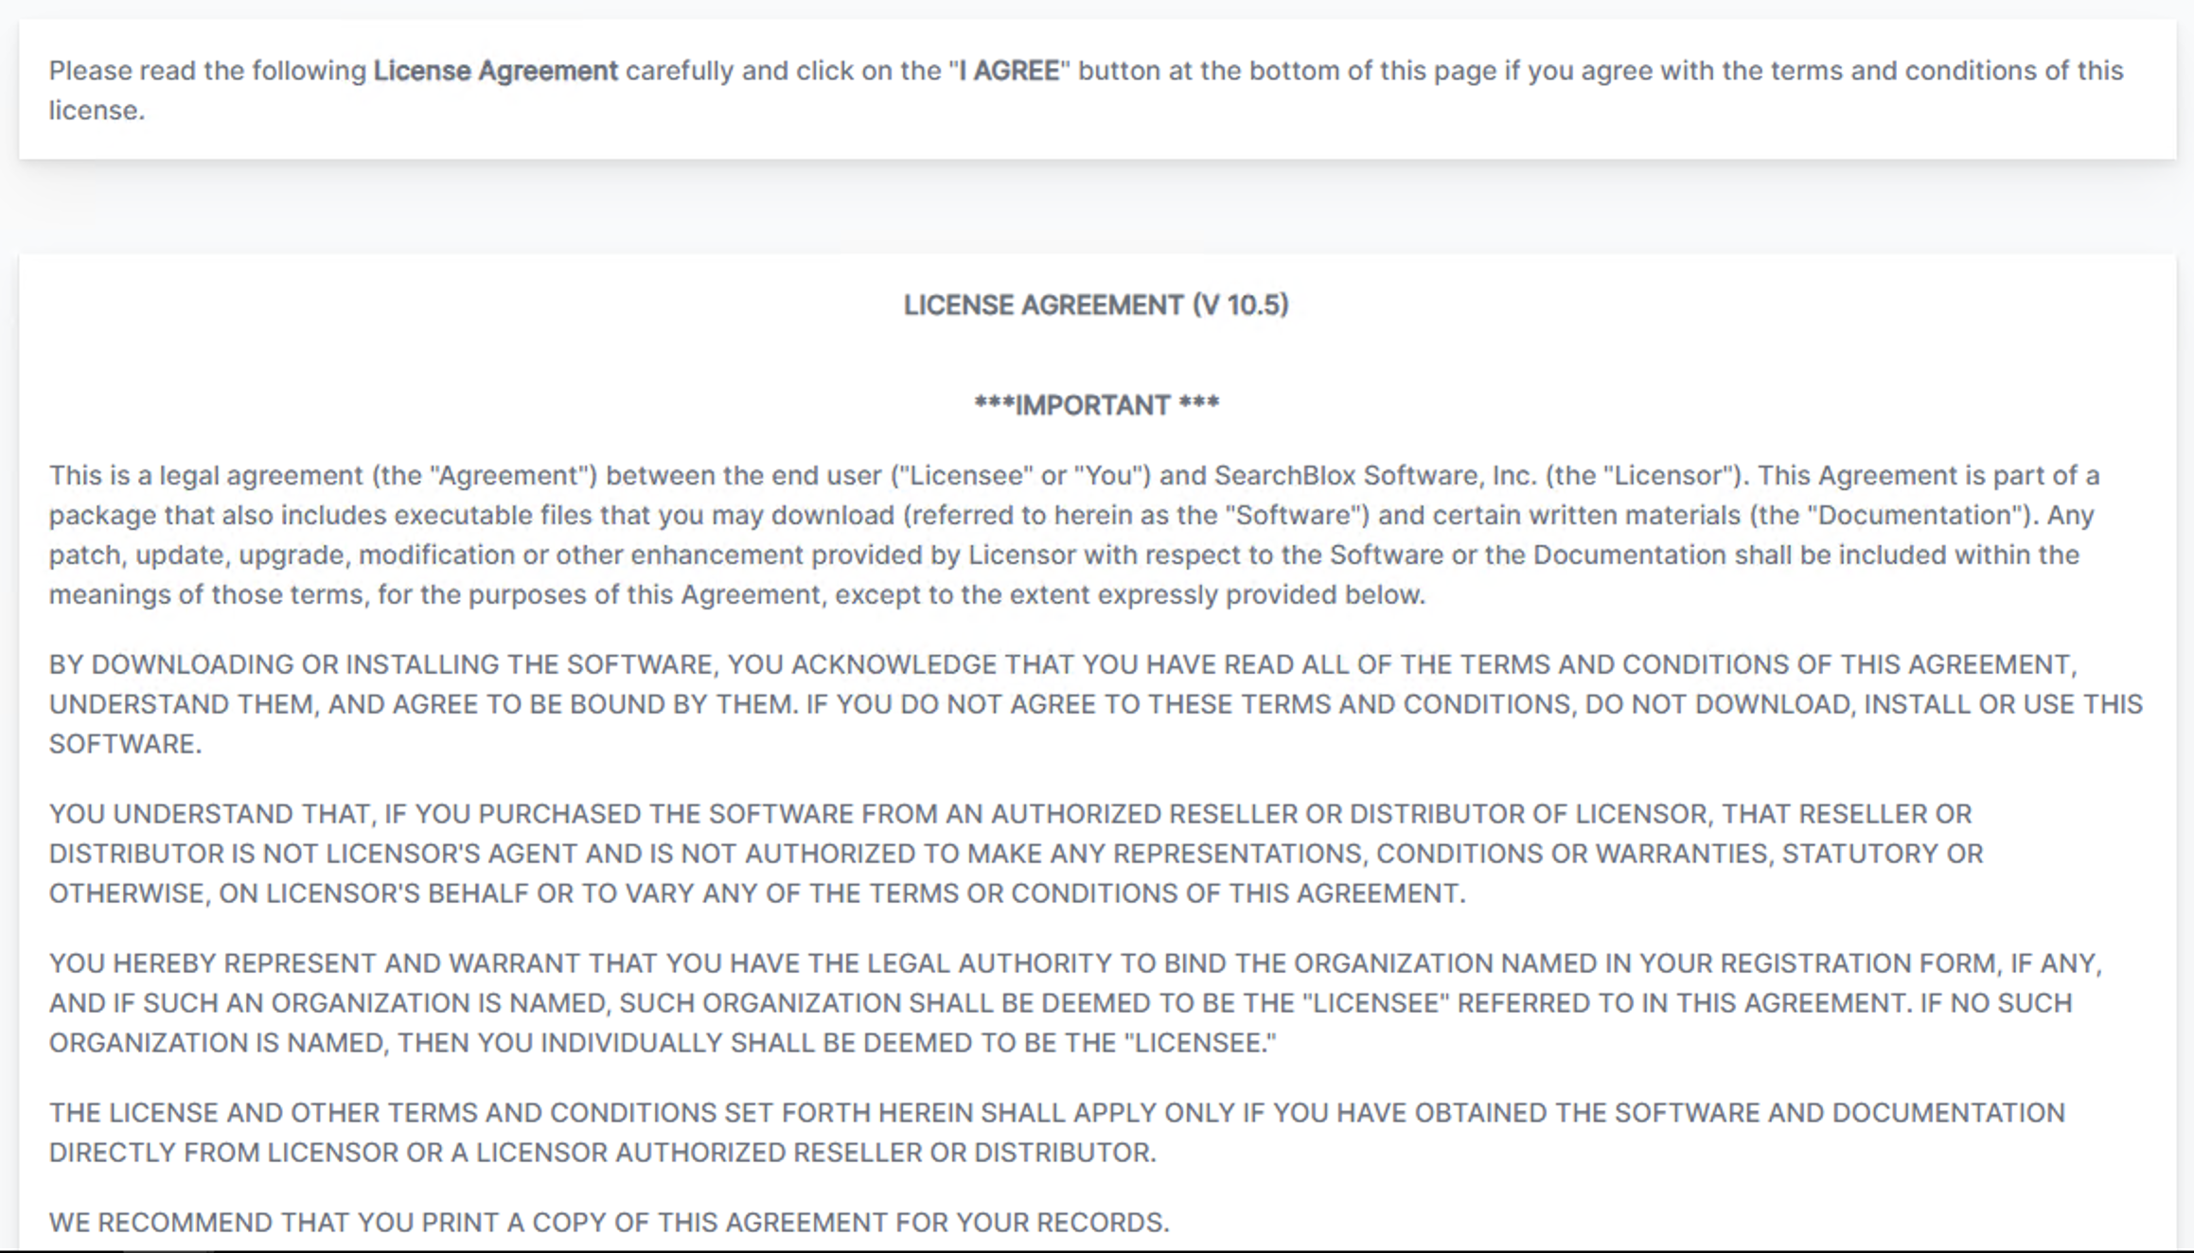2194x1253 pixels.
Task: Click the "meanings of those terms" line
Action: coord(737,594)
